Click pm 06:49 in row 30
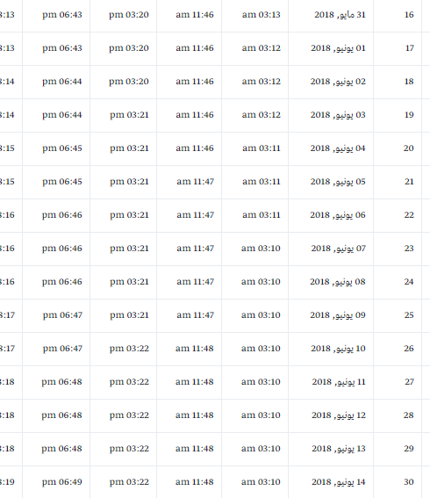The height and width of the screenshot is (498, 430). pyautogui.click(x=62, y=482)
